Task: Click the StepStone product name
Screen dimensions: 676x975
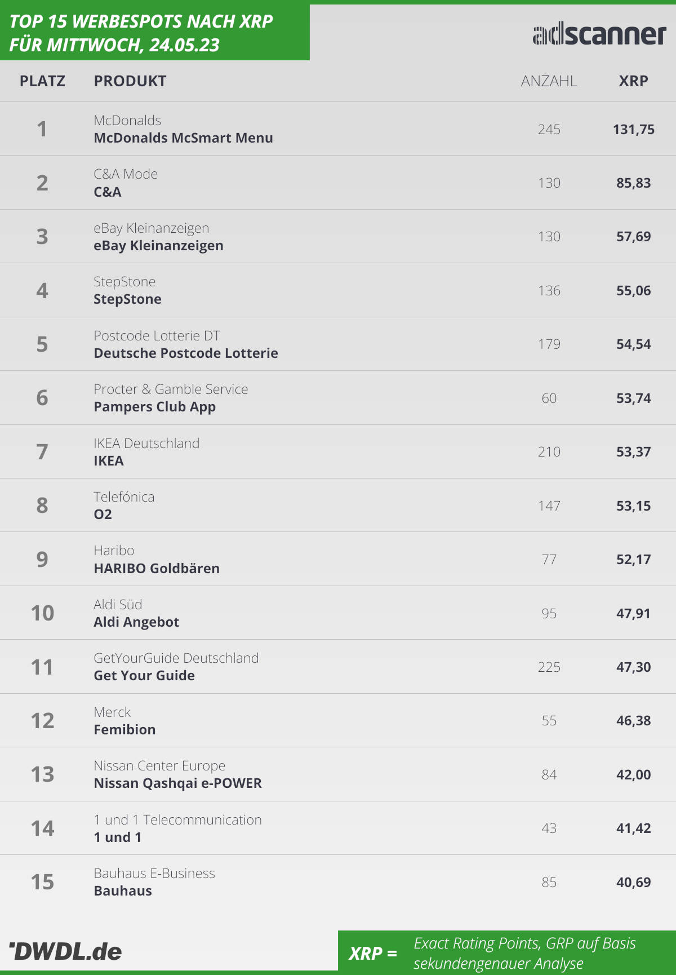Action: point(127,299)
